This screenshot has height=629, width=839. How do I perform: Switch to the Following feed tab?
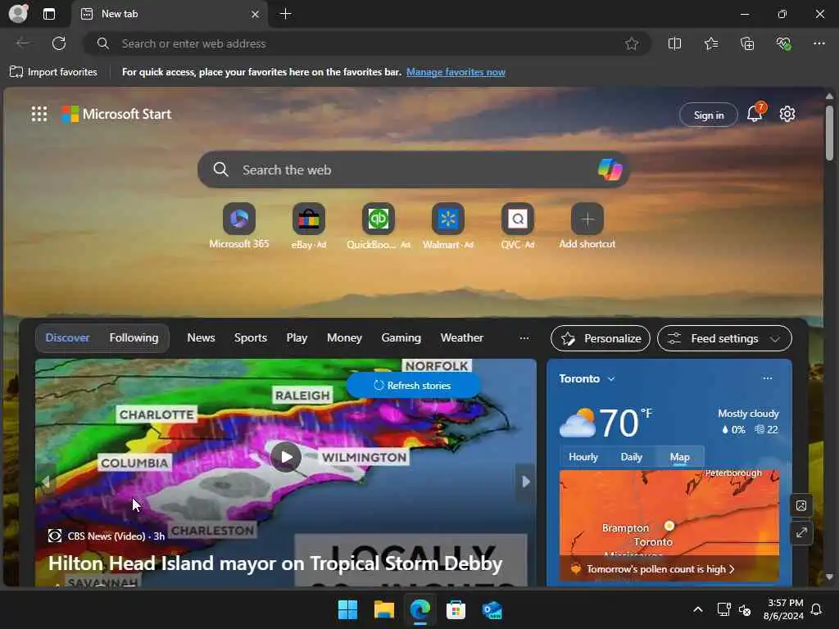[x=134, y=337]
